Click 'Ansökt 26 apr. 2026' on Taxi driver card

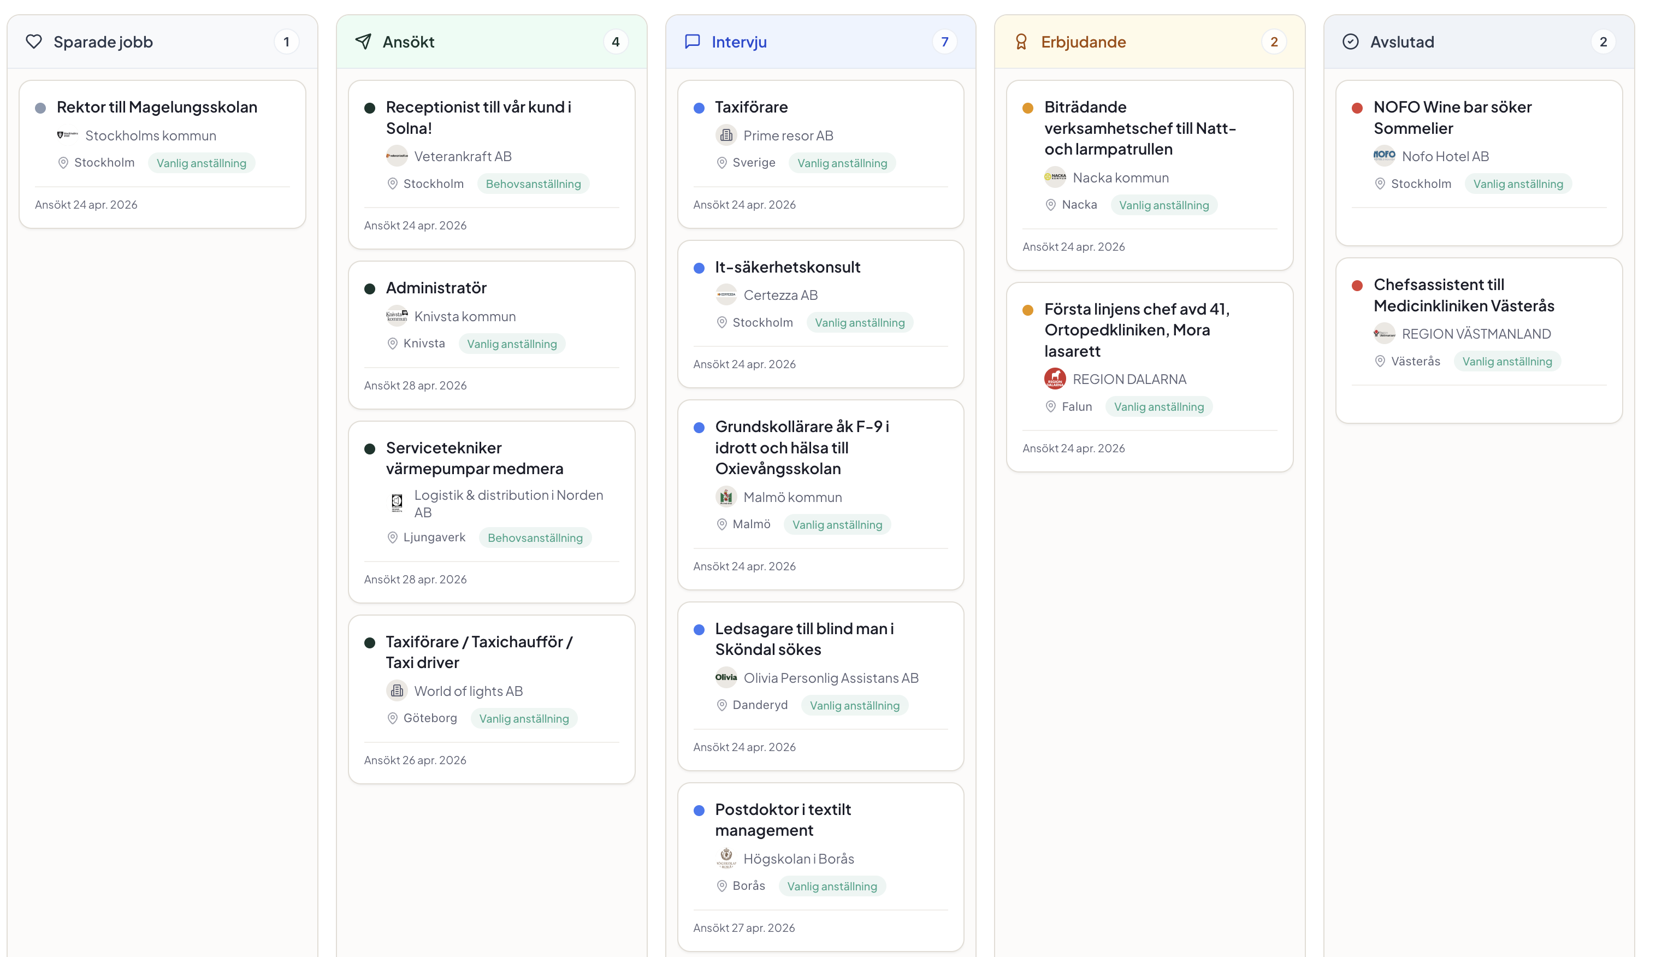coord(415,760)
